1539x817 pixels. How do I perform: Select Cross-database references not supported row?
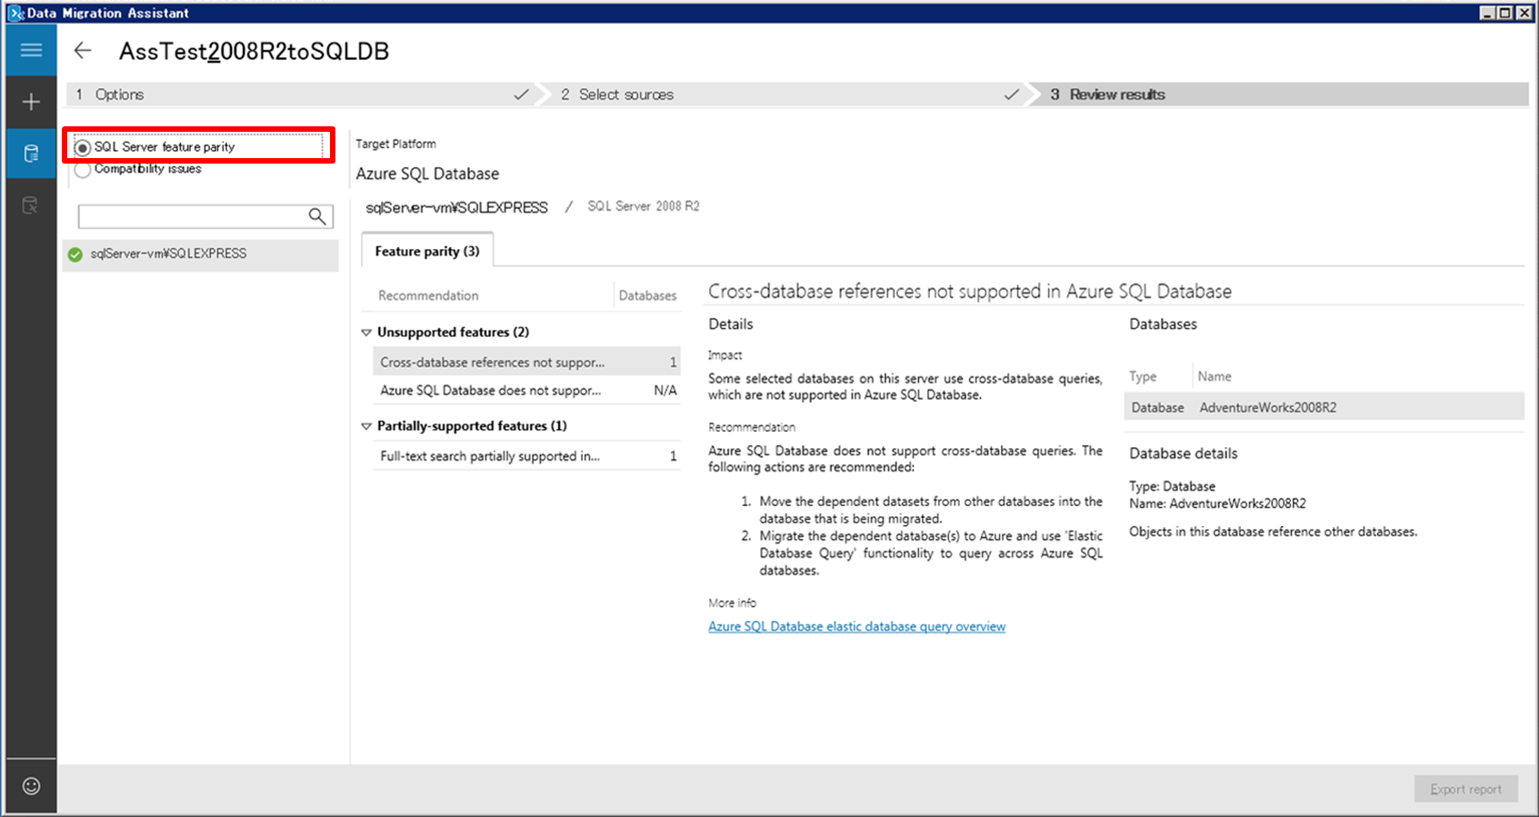pos(527,362)
